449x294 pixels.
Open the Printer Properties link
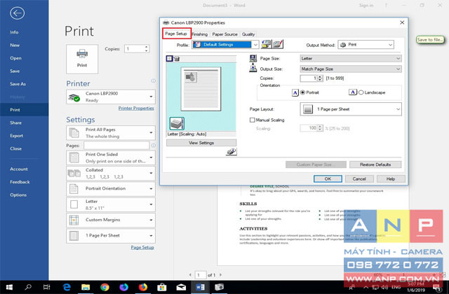[136, 108]
